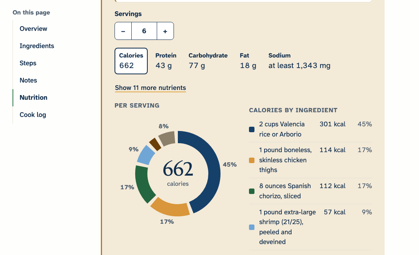
Task: Click the dark blue rice legend swatch
Action: click(x=252, y=129)
